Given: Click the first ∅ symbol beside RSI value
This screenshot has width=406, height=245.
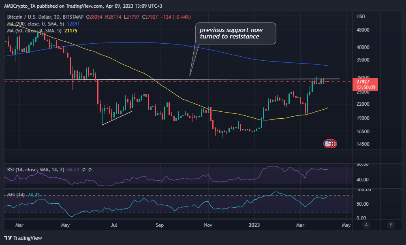Looking at the screenshot, I should pyautogui.click(x=84, y=170).
